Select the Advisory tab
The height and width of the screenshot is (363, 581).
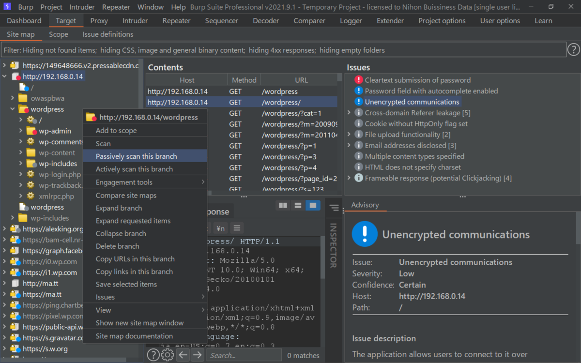click(365, 205)
